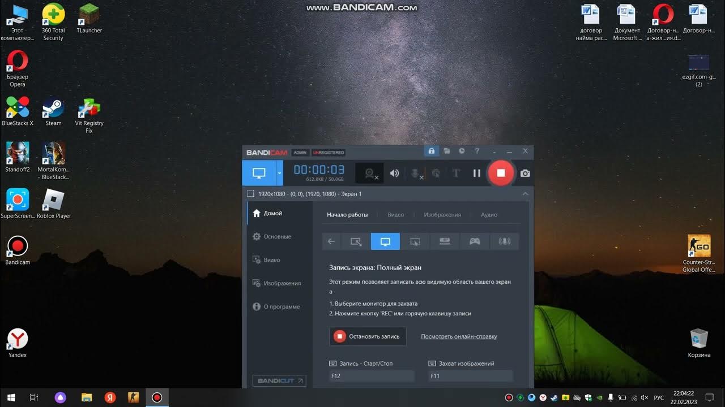Open the BlueStacks X desktop icon
725x407 pixels.
click(18, 111)
